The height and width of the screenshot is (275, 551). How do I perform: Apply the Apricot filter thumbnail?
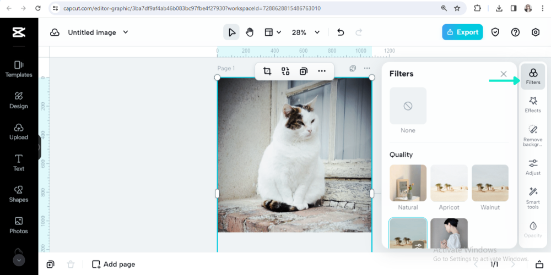(449, 183)
